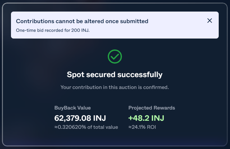Click the green success checkmark icon

(x=115, y=57)
